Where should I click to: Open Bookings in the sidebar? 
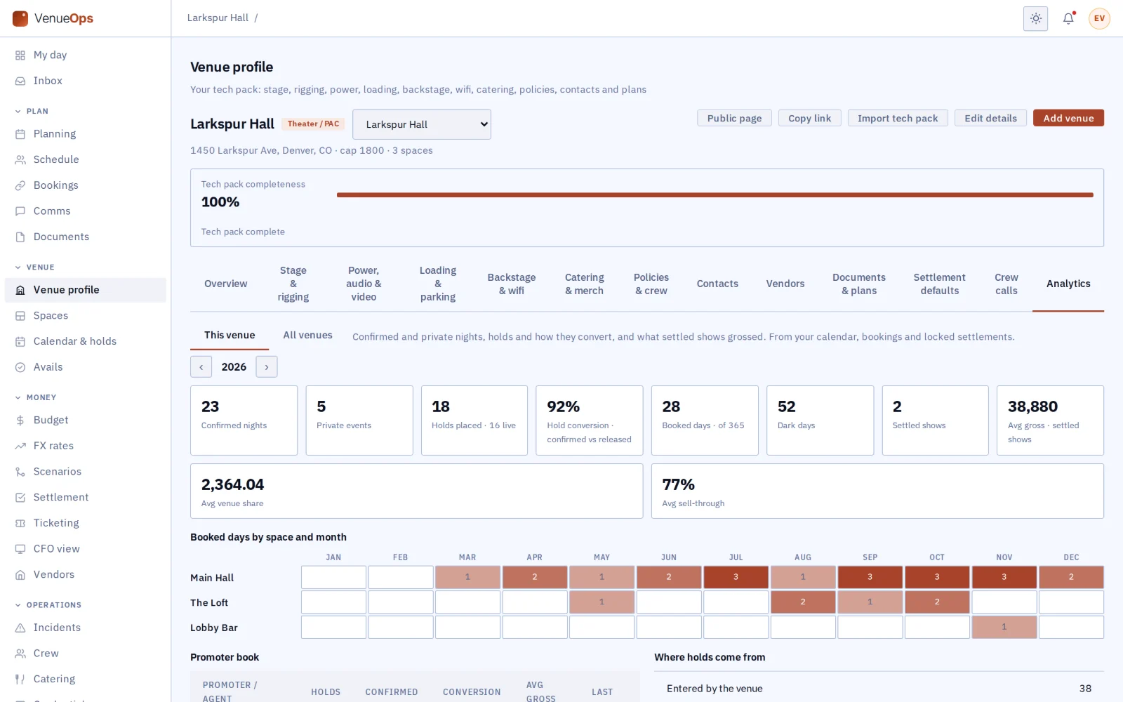tap(86, 185)
